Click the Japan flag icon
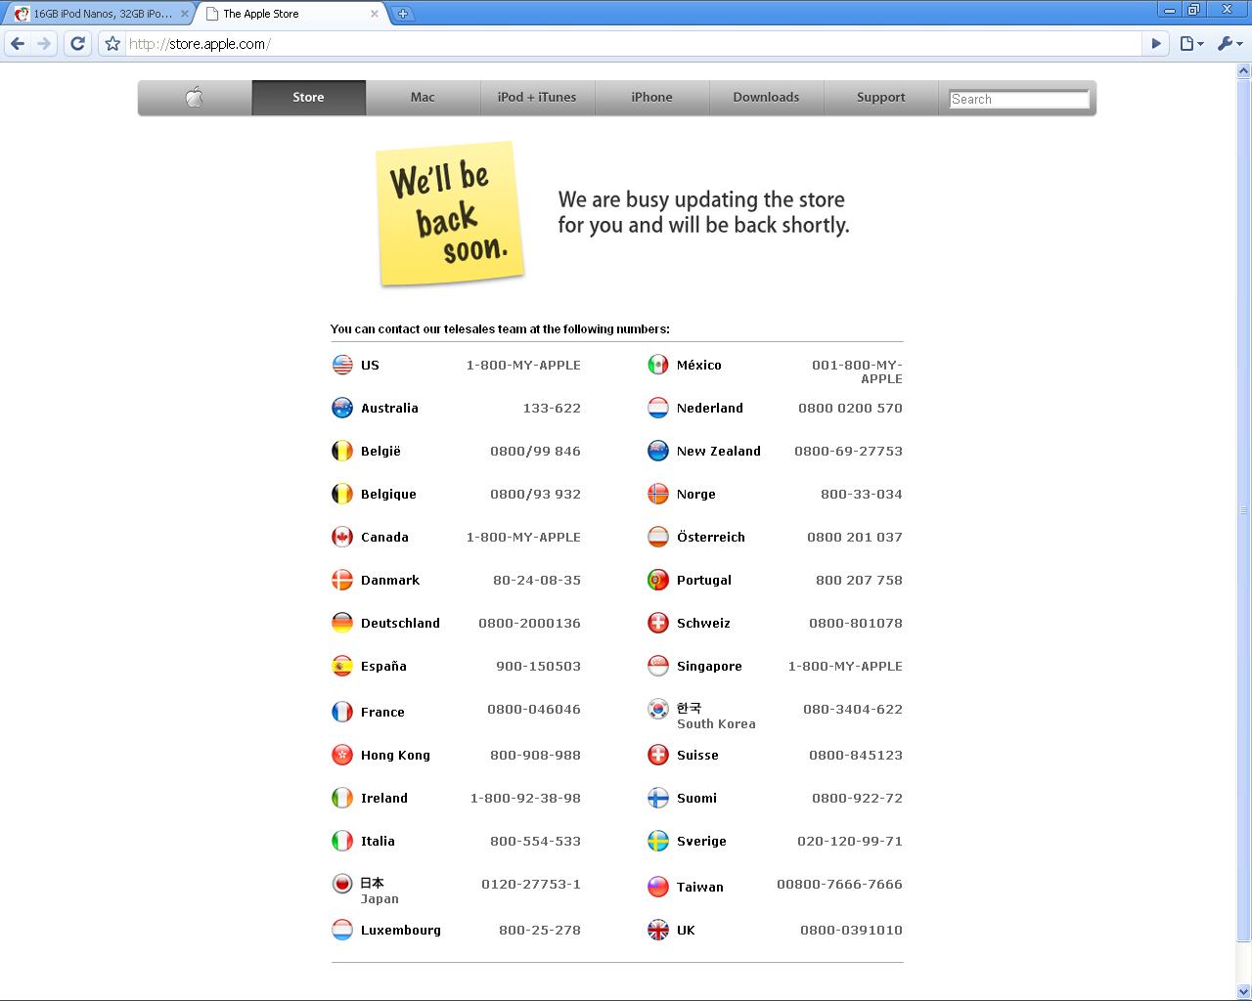 tap(342, 884)
